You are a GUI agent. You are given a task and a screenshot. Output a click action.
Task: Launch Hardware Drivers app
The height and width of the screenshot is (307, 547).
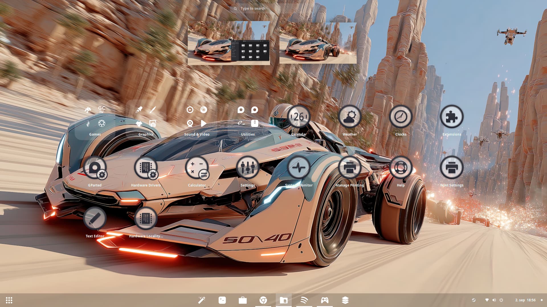tap(146, 168)
